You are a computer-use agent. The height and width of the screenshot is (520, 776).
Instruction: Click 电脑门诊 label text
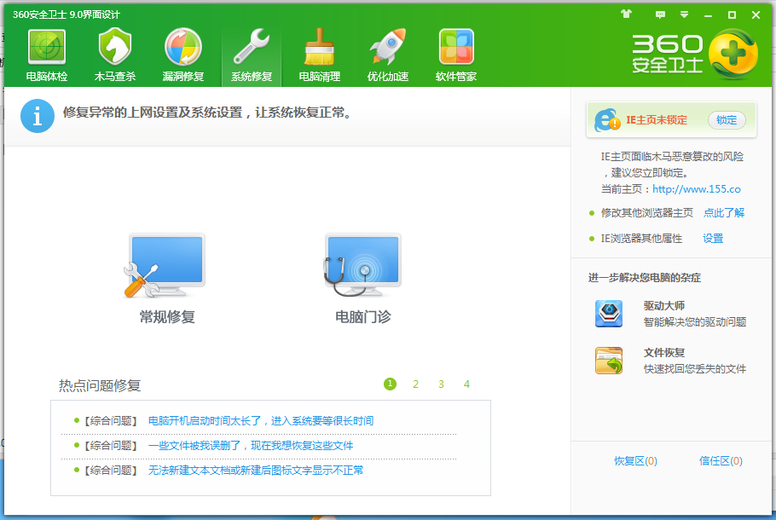point(363,316)
